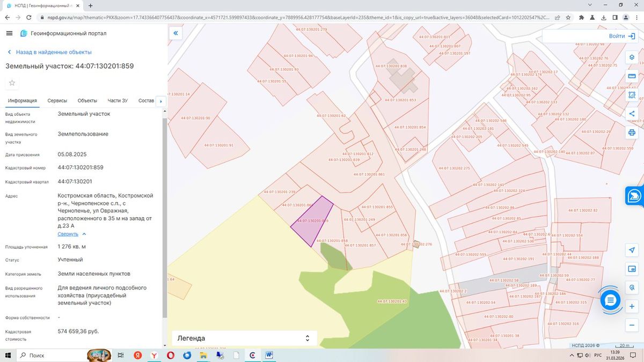
Task: Open the map layers icon
Action: (632, 57)
